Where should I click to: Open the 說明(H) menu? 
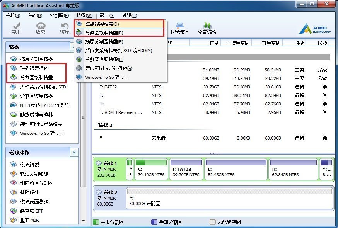pyautogui.click(x=129, y=15)
